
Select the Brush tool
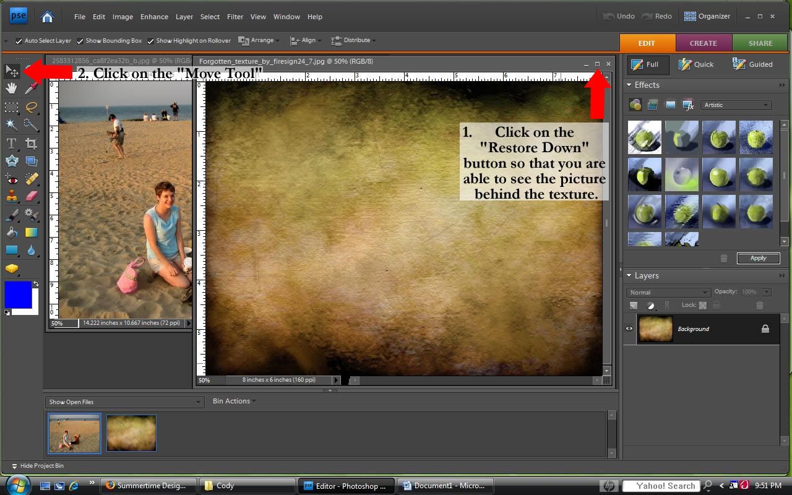[x=12, y=215]
